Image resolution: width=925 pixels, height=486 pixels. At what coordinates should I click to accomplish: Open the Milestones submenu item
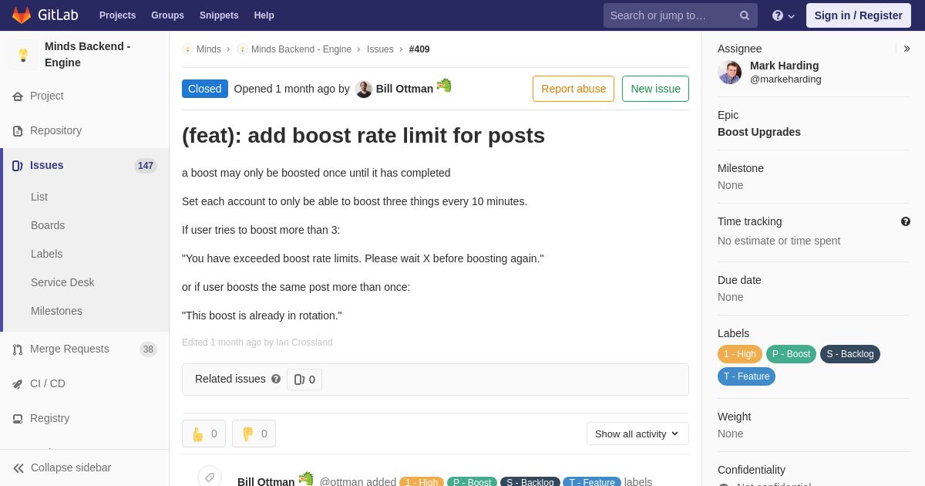[56, 311]
